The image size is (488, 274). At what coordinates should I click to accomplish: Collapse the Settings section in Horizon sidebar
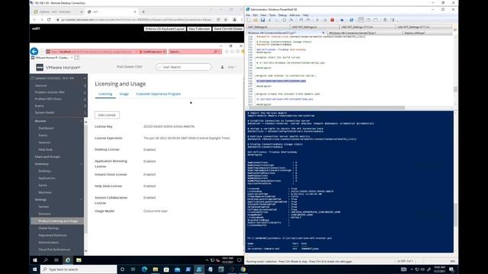point(82,199)
